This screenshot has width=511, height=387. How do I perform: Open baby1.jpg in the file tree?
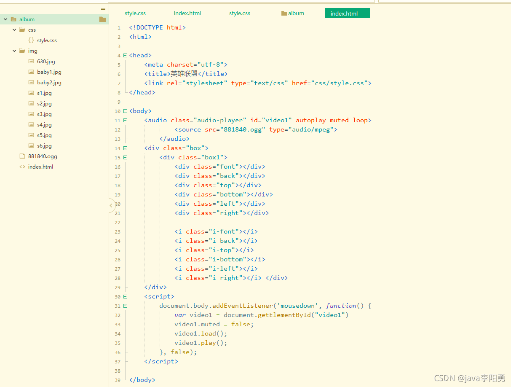point(49,72)
